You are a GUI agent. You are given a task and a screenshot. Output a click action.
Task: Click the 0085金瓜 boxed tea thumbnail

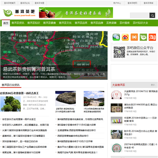(116, 108)
